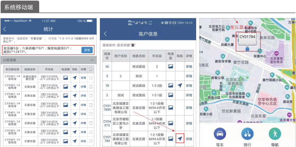Select the 系统移动端 tab header

coord(19,6)
